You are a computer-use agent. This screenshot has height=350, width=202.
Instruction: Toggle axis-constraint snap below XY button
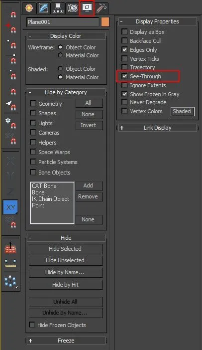[10, 222]
